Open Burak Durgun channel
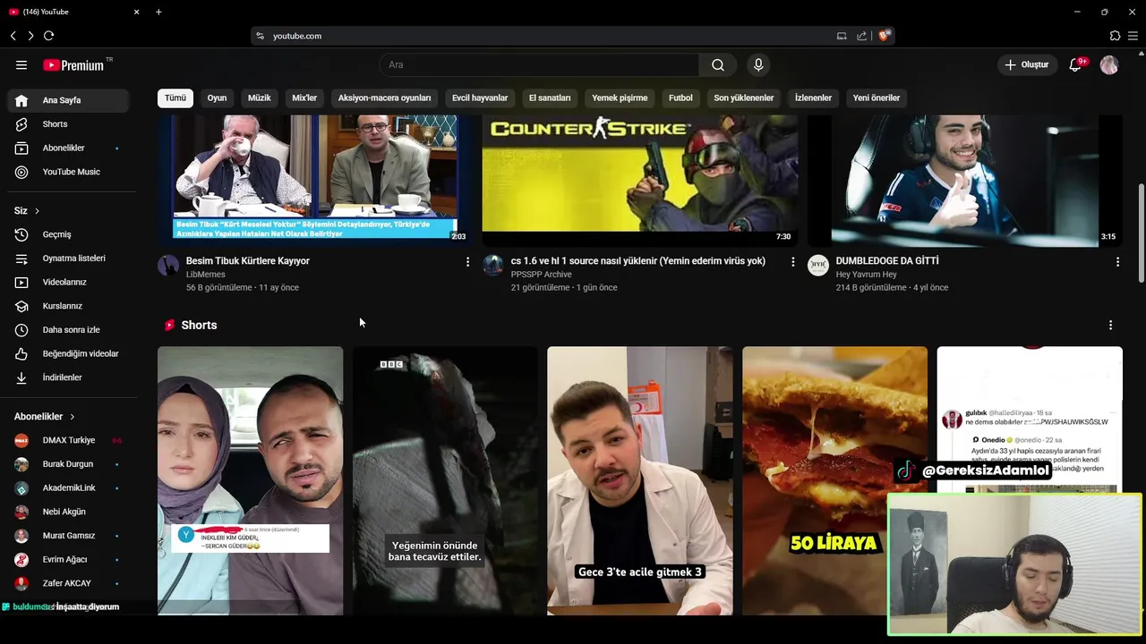The image size is (1146, 644). [69, 464]
